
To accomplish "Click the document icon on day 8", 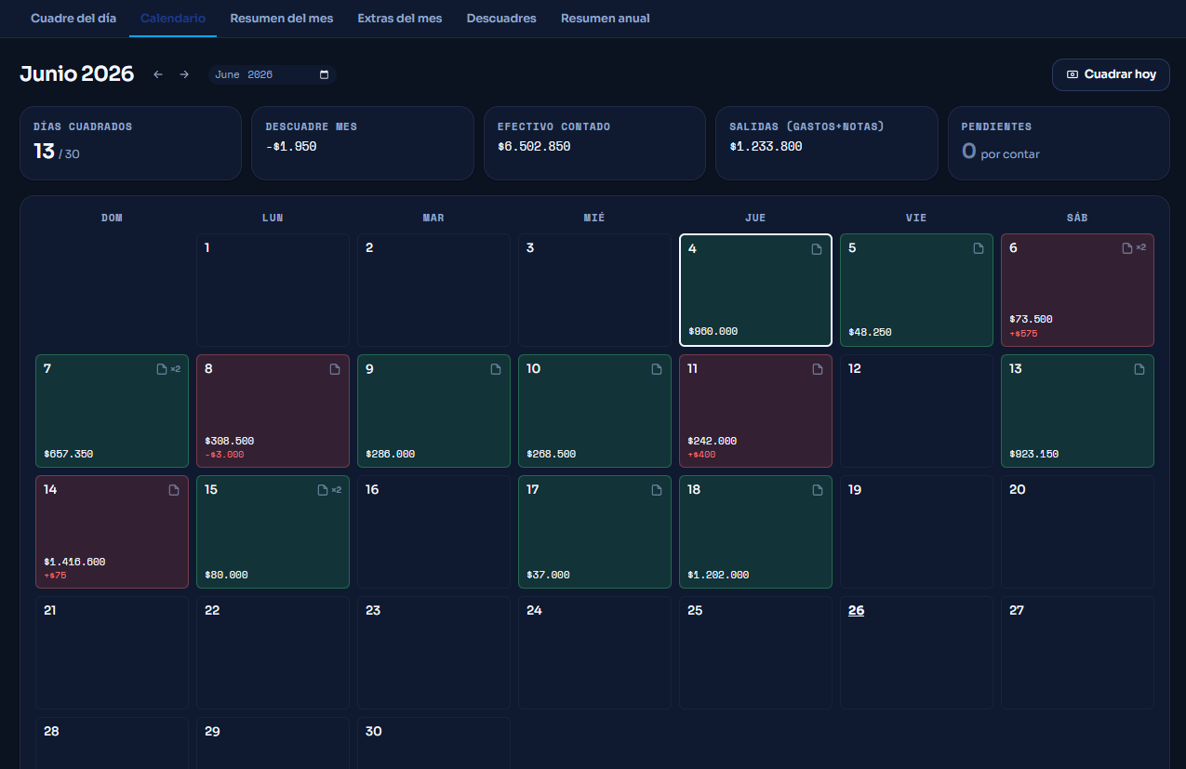I will click(x=335, y=369).
